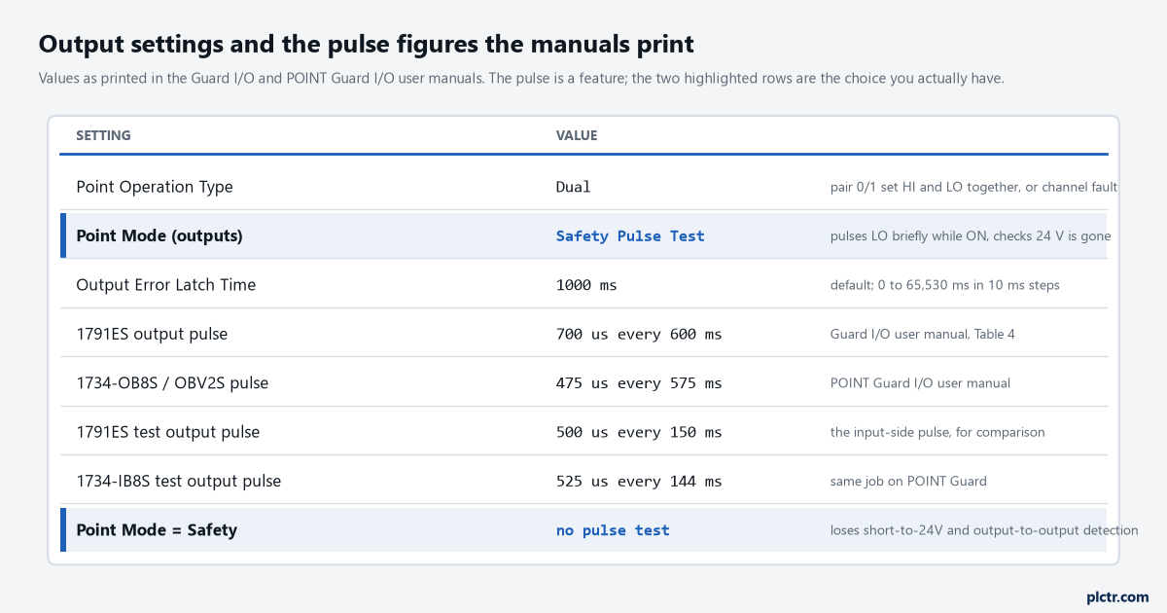Image resolution: width=1167 pixels, height=613 pixels.
Task: Click the 'pulses LO briefly while ON' note
Action: click(971, 235)
